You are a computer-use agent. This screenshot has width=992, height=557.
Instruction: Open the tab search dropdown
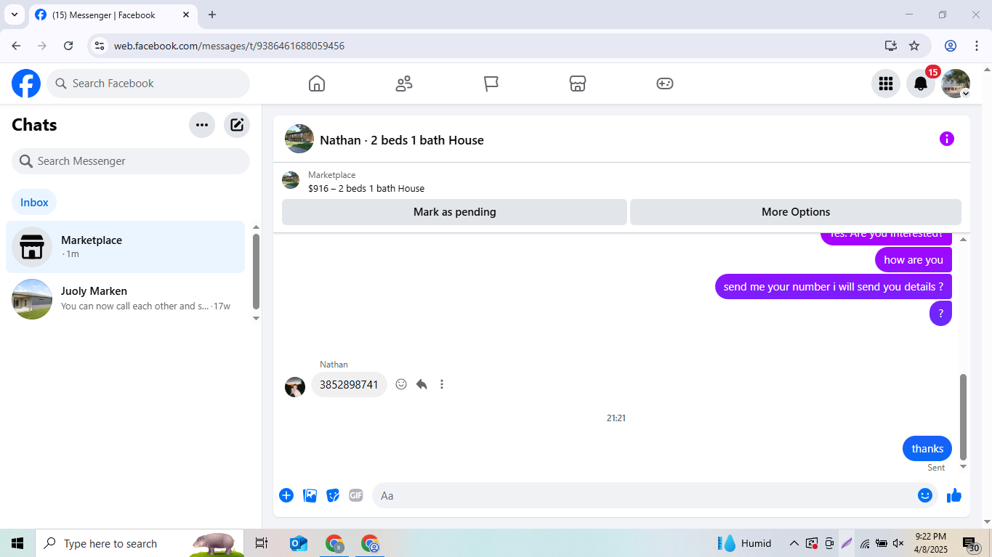pyautogui.click(x=14, y=15)
